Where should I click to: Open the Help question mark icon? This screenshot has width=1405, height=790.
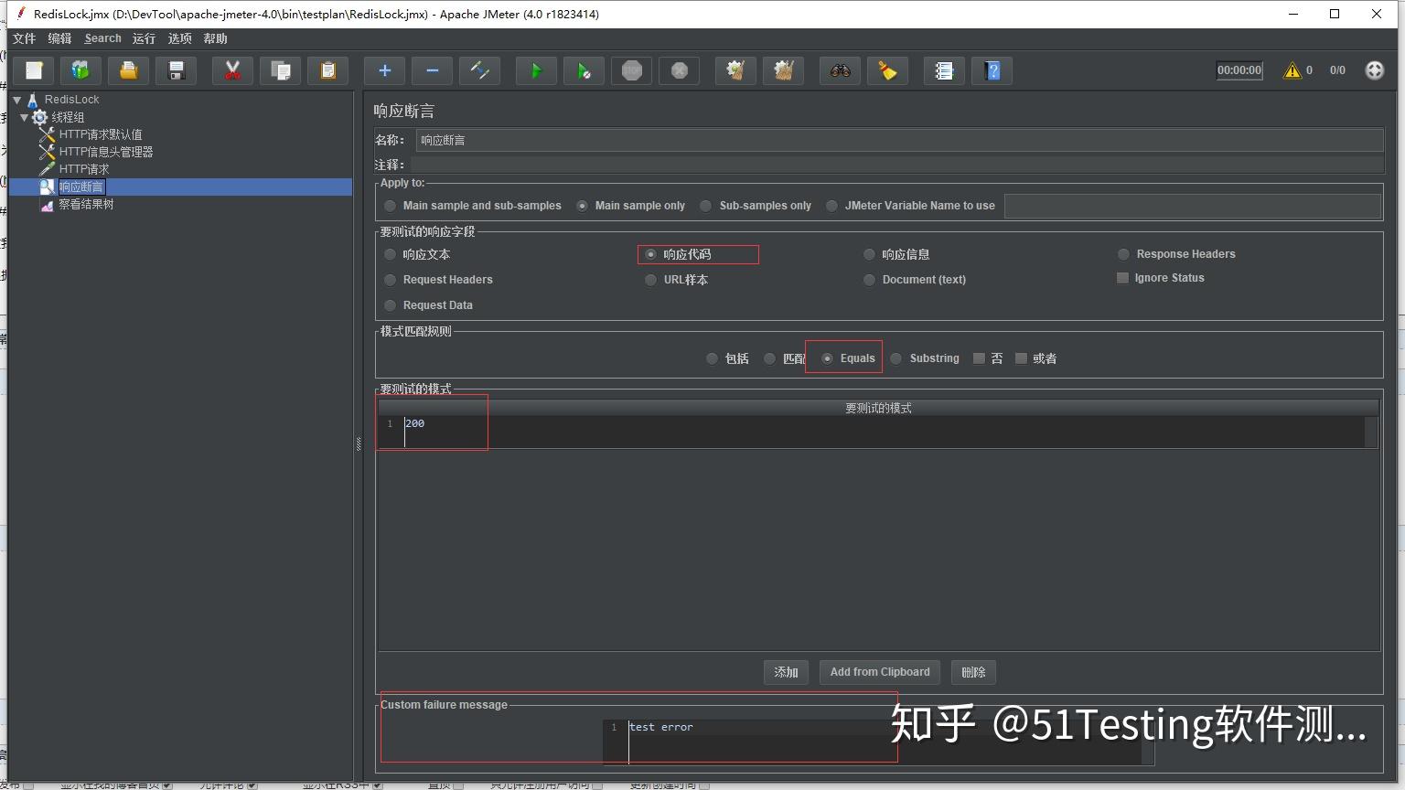(992, 70)
